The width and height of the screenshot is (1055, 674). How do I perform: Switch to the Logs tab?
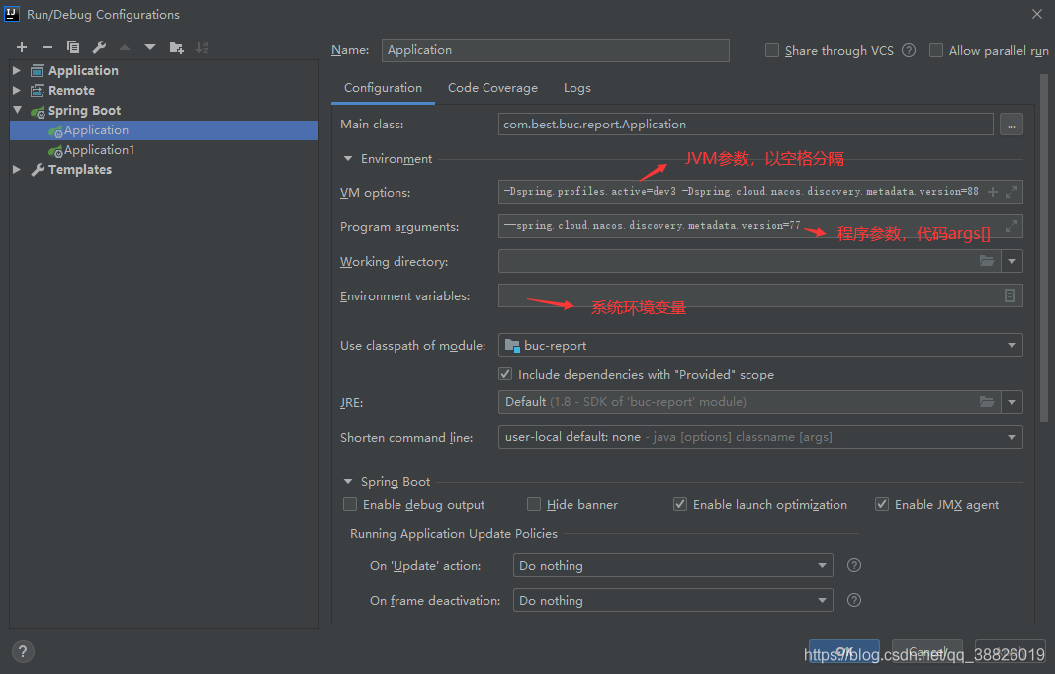click(577, 87)
